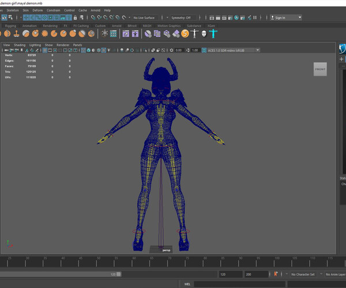The image size is (346, 288).
Task: Click the cyan T-shaped shelf icon
Action: tap(213, 34)
